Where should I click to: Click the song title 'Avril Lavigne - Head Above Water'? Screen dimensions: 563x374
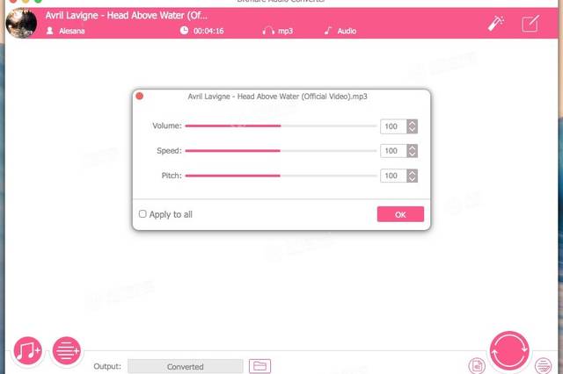(126, 16)
